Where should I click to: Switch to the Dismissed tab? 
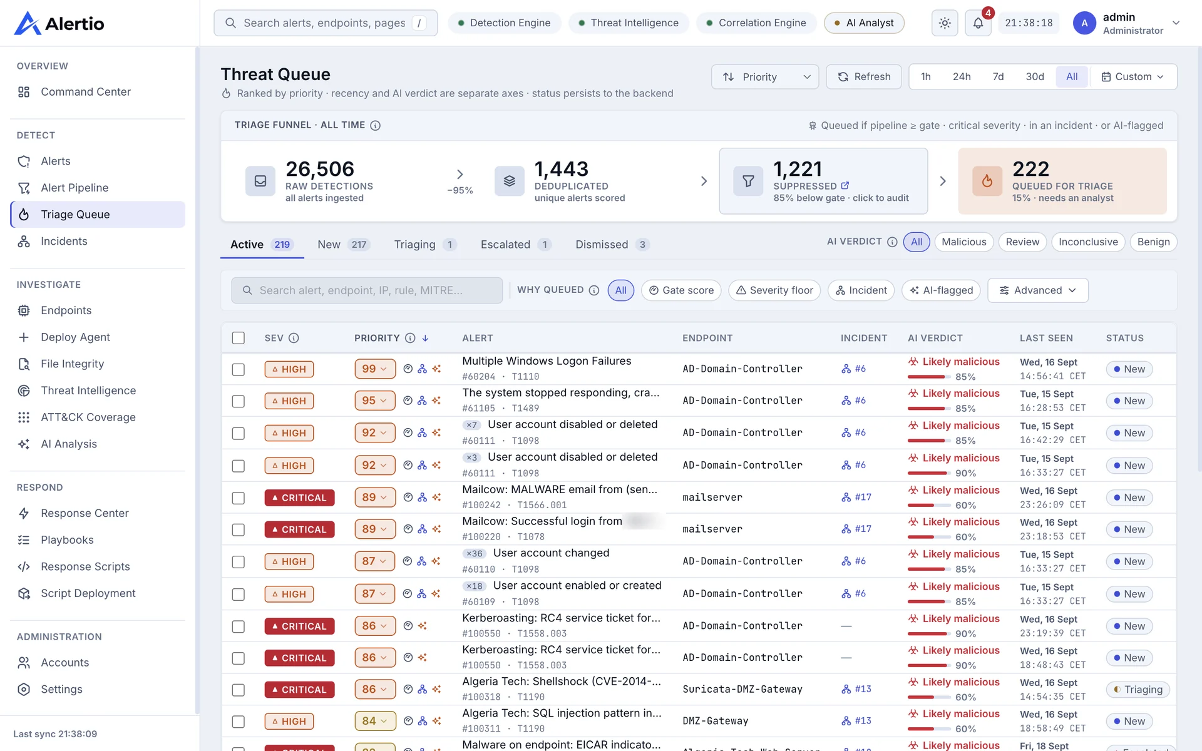(612, 245)
